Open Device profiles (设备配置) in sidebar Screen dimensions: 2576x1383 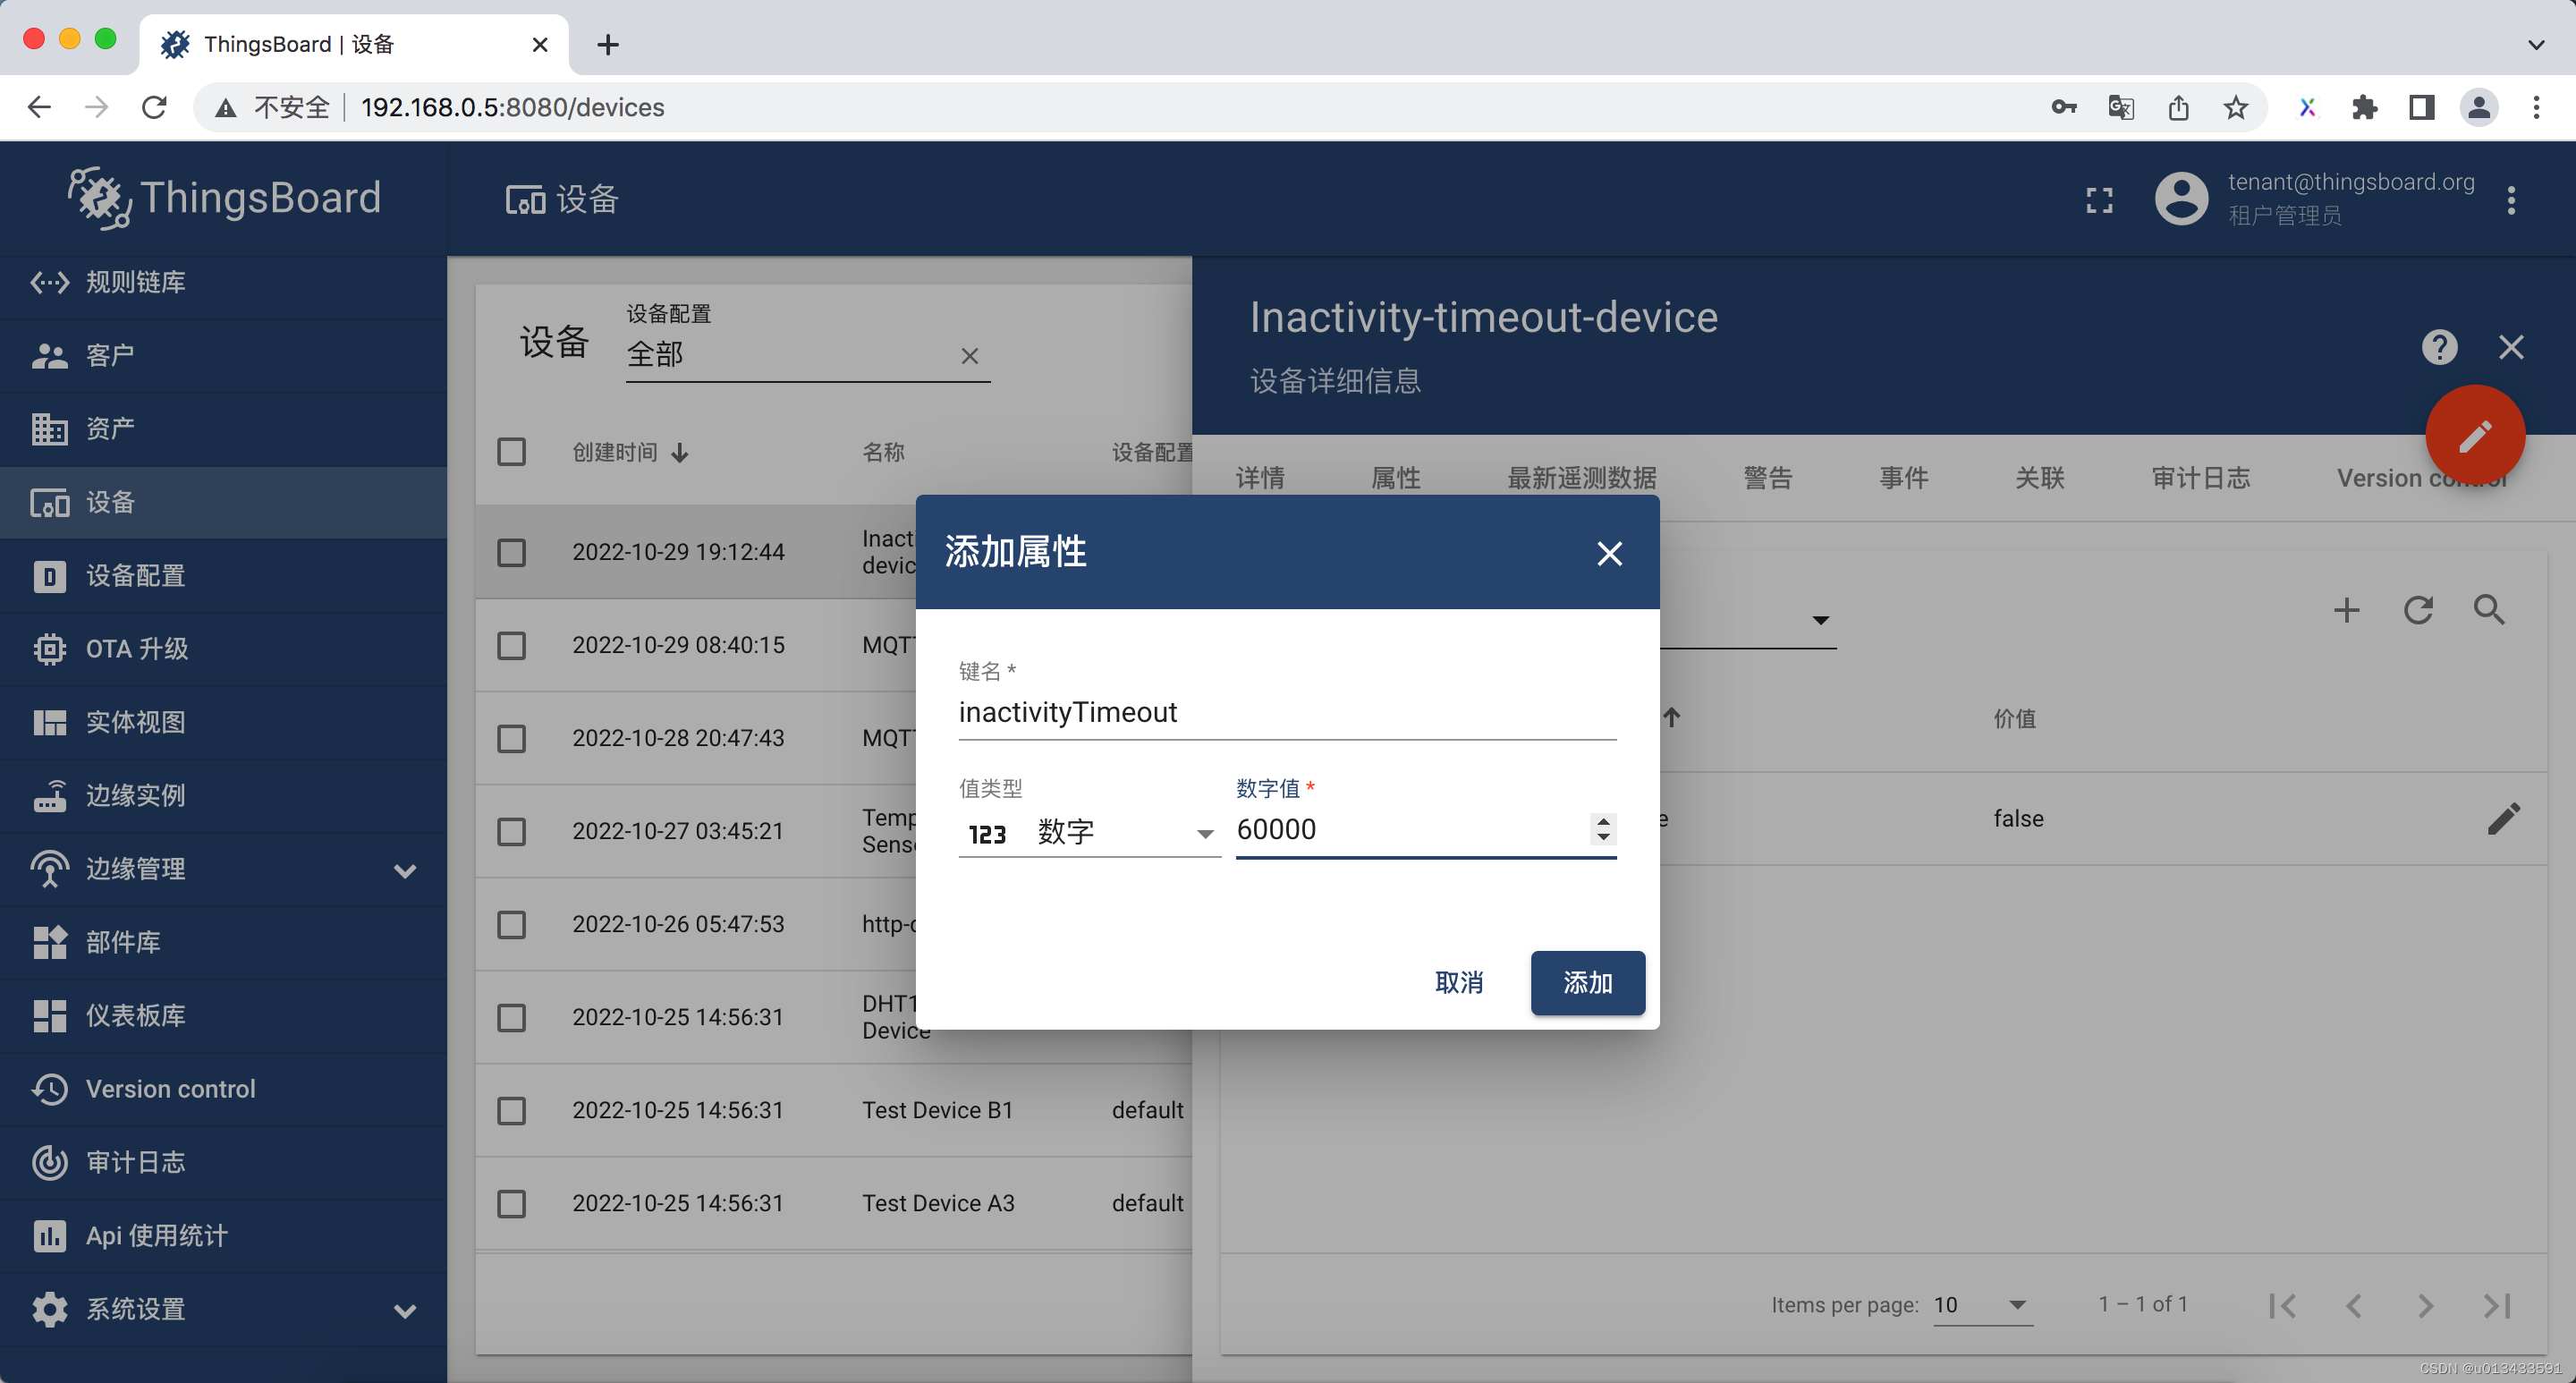[223, 575]
